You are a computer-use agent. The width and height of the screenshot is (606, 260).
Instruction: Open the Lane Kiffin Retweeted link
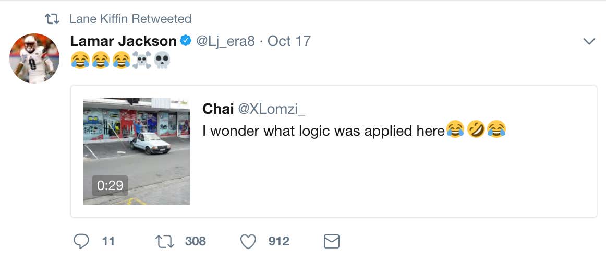(130, 19)
